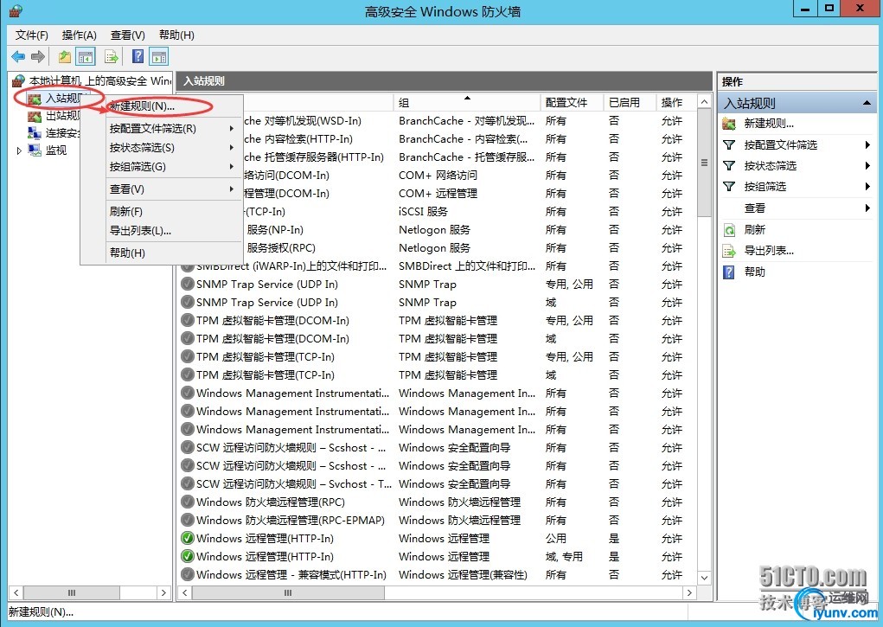
Task: Click gray icon of SNMP Trap Service 专用, 公用 rule
Action: click(187, 284)
